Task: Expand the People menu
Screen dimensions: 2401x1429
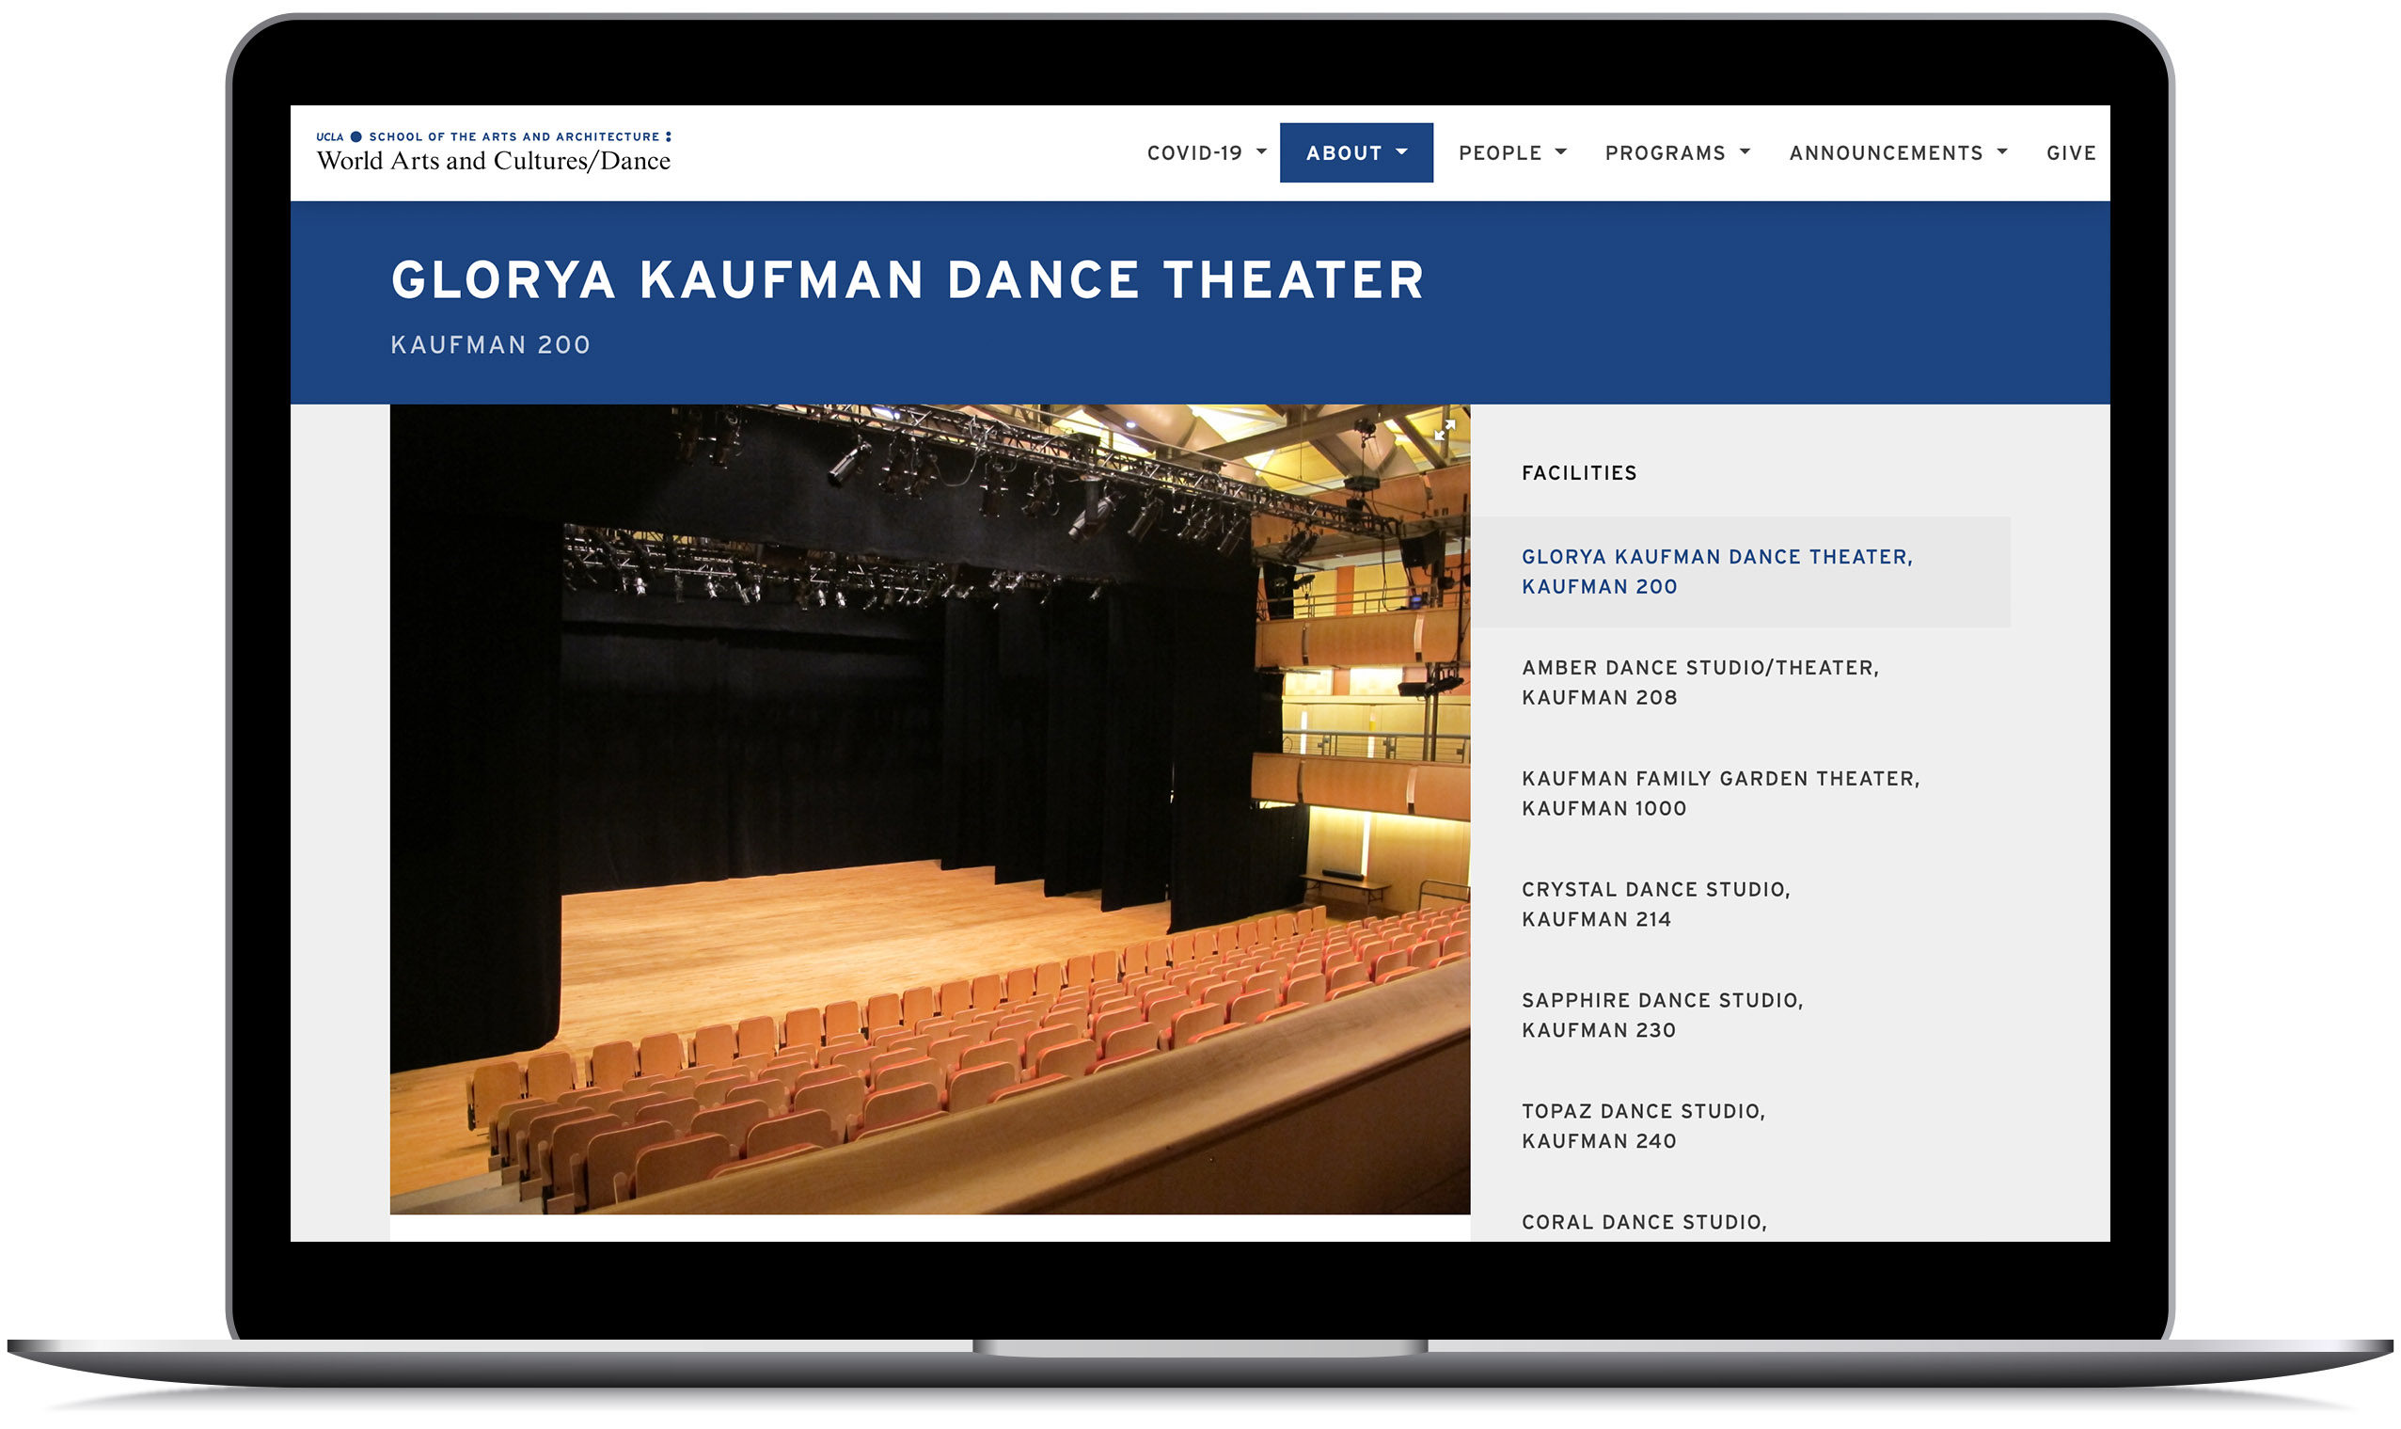Action: (x=1512, y=153)
